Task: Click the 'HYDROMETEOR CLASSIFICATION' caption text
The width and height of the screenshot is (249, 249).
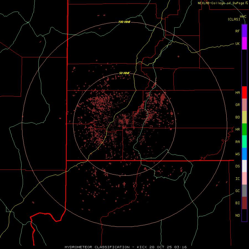Action: (x=97, y=247)
